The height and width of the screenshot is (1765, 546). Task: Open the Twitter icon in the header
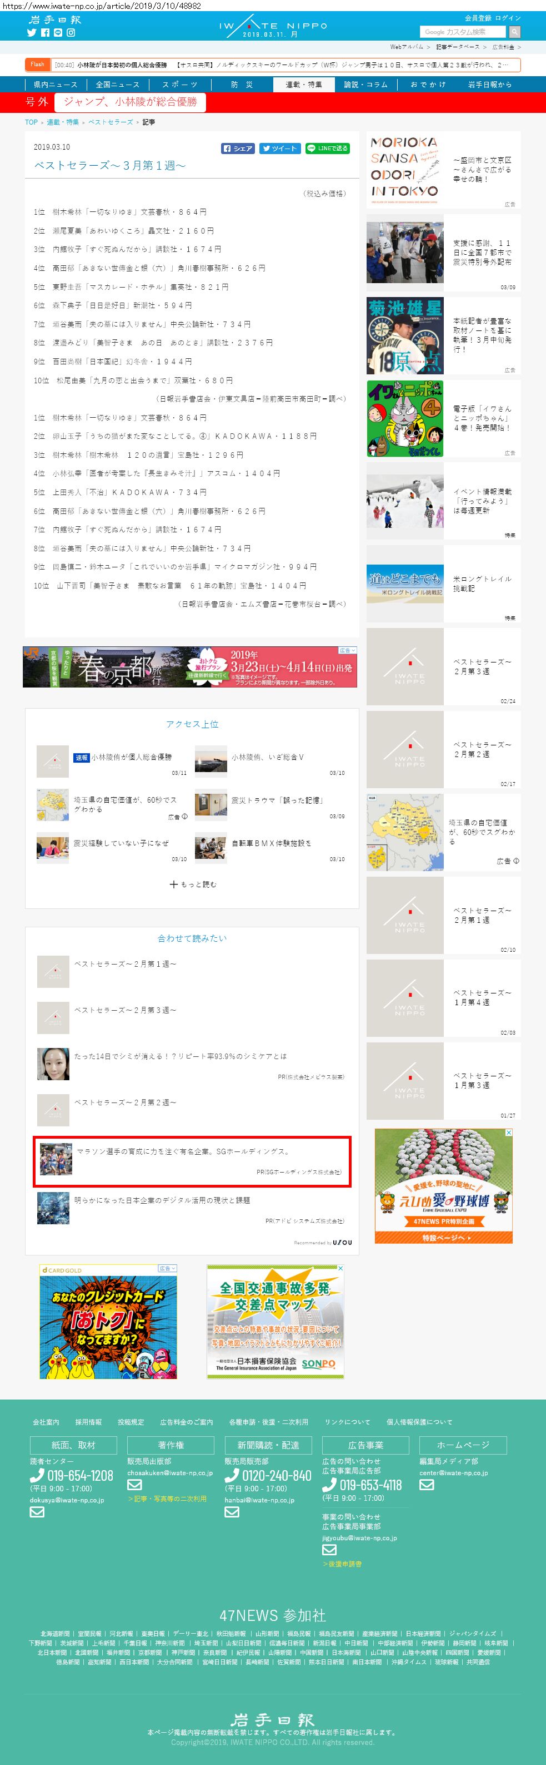click(32, 33)
